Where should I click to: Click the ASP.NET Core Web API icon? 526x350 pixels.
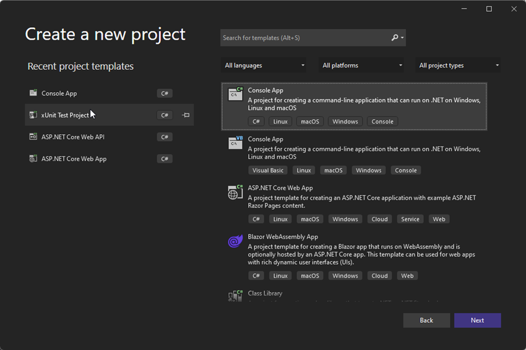point(33,137)
